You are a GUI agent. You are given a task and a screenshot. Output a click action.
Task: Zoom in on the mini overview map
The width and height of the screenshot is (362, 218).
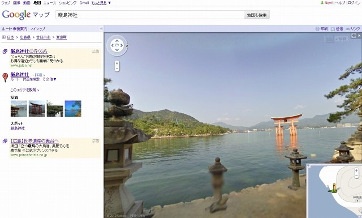pyautogui.click(x=357, y=170)
